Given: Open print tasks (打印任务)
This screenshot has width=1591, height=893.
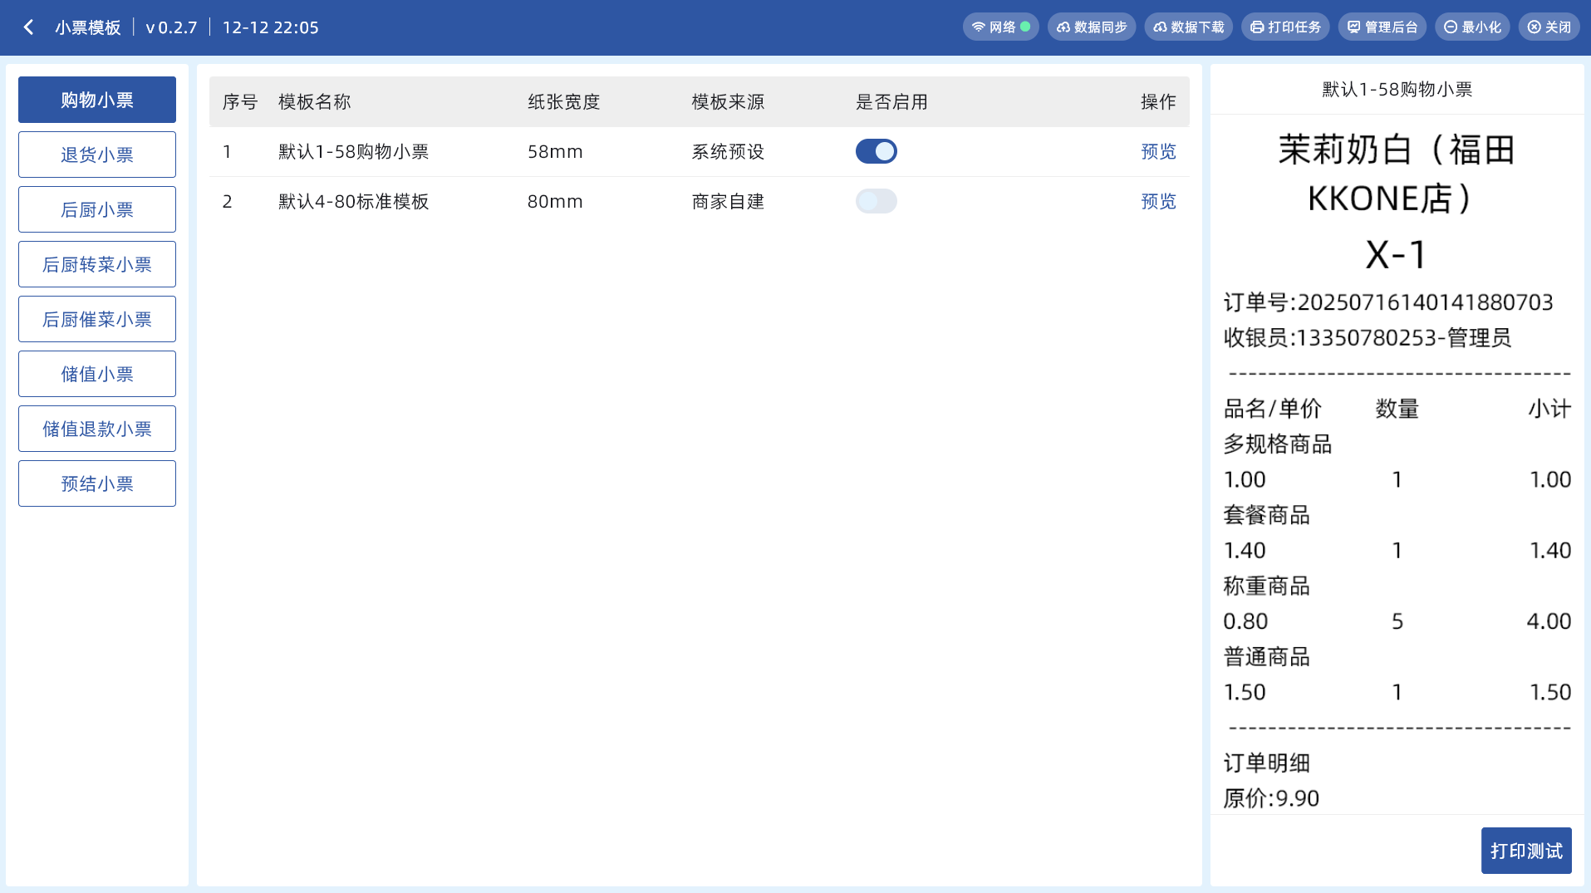Looking at the screenshot, I should click(1285, 27).
